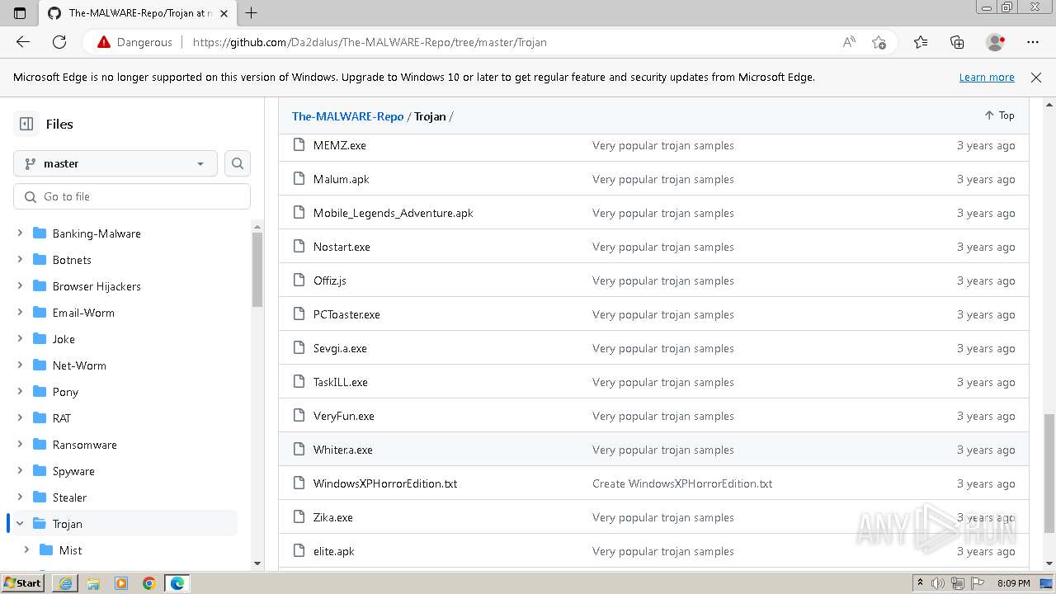Expand the Mist subfolder chevron
The height and width of the screenshot is (594, 1056).
point(26,550)
